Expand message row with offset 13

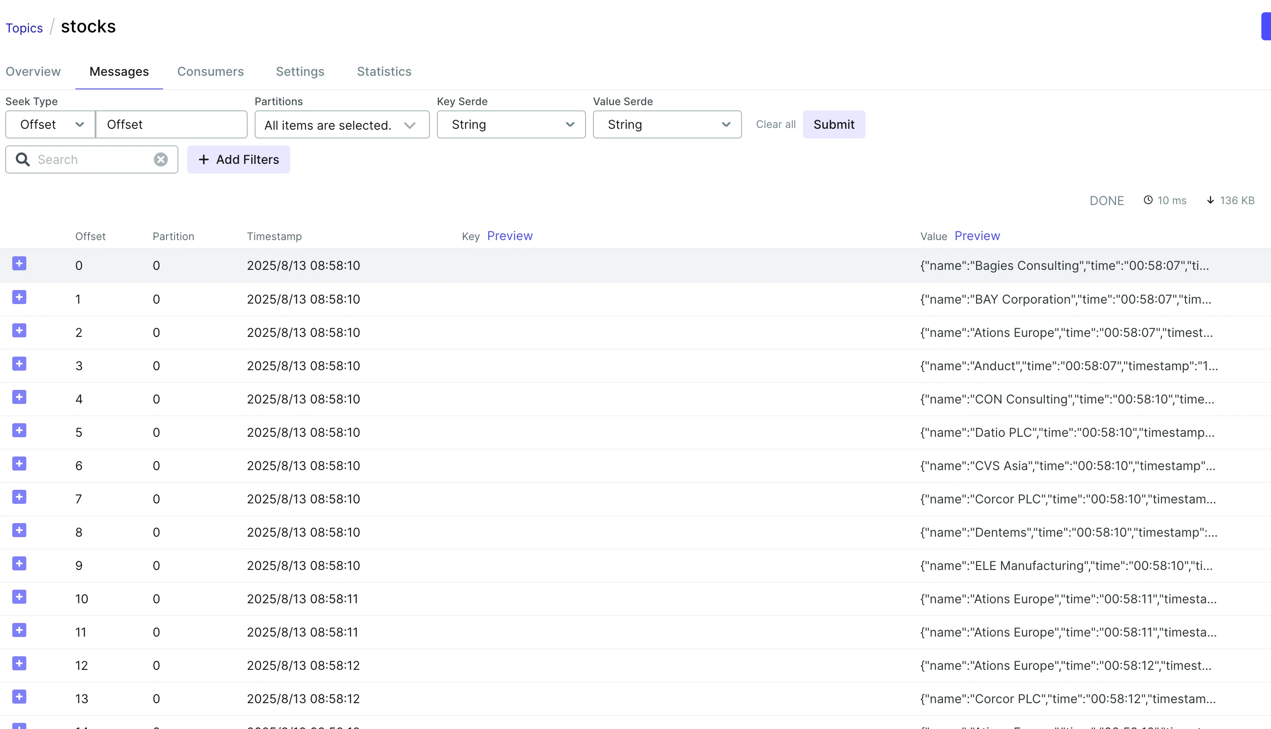[19, 697]
